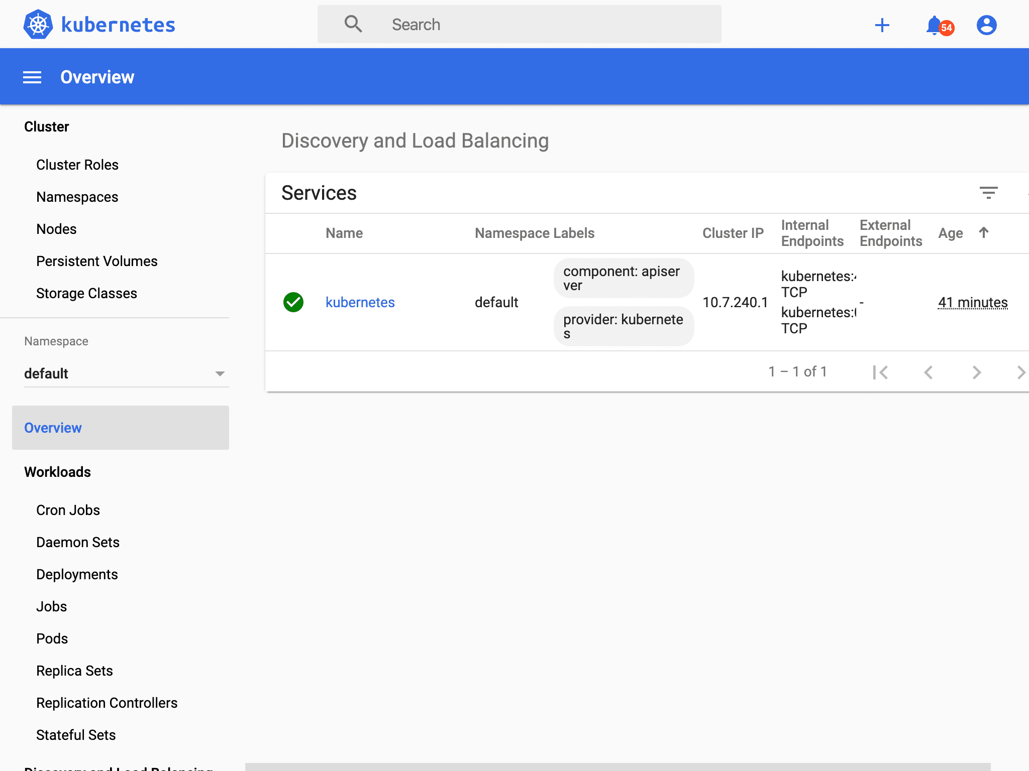Select Overview in sidebar
This screenshot has width=1029, height=771.
pyautogui.click(x=121, y=428)
